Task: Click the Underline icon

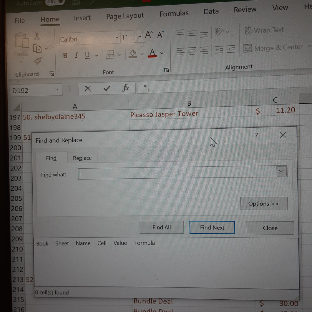Action: tap(87, 55)
